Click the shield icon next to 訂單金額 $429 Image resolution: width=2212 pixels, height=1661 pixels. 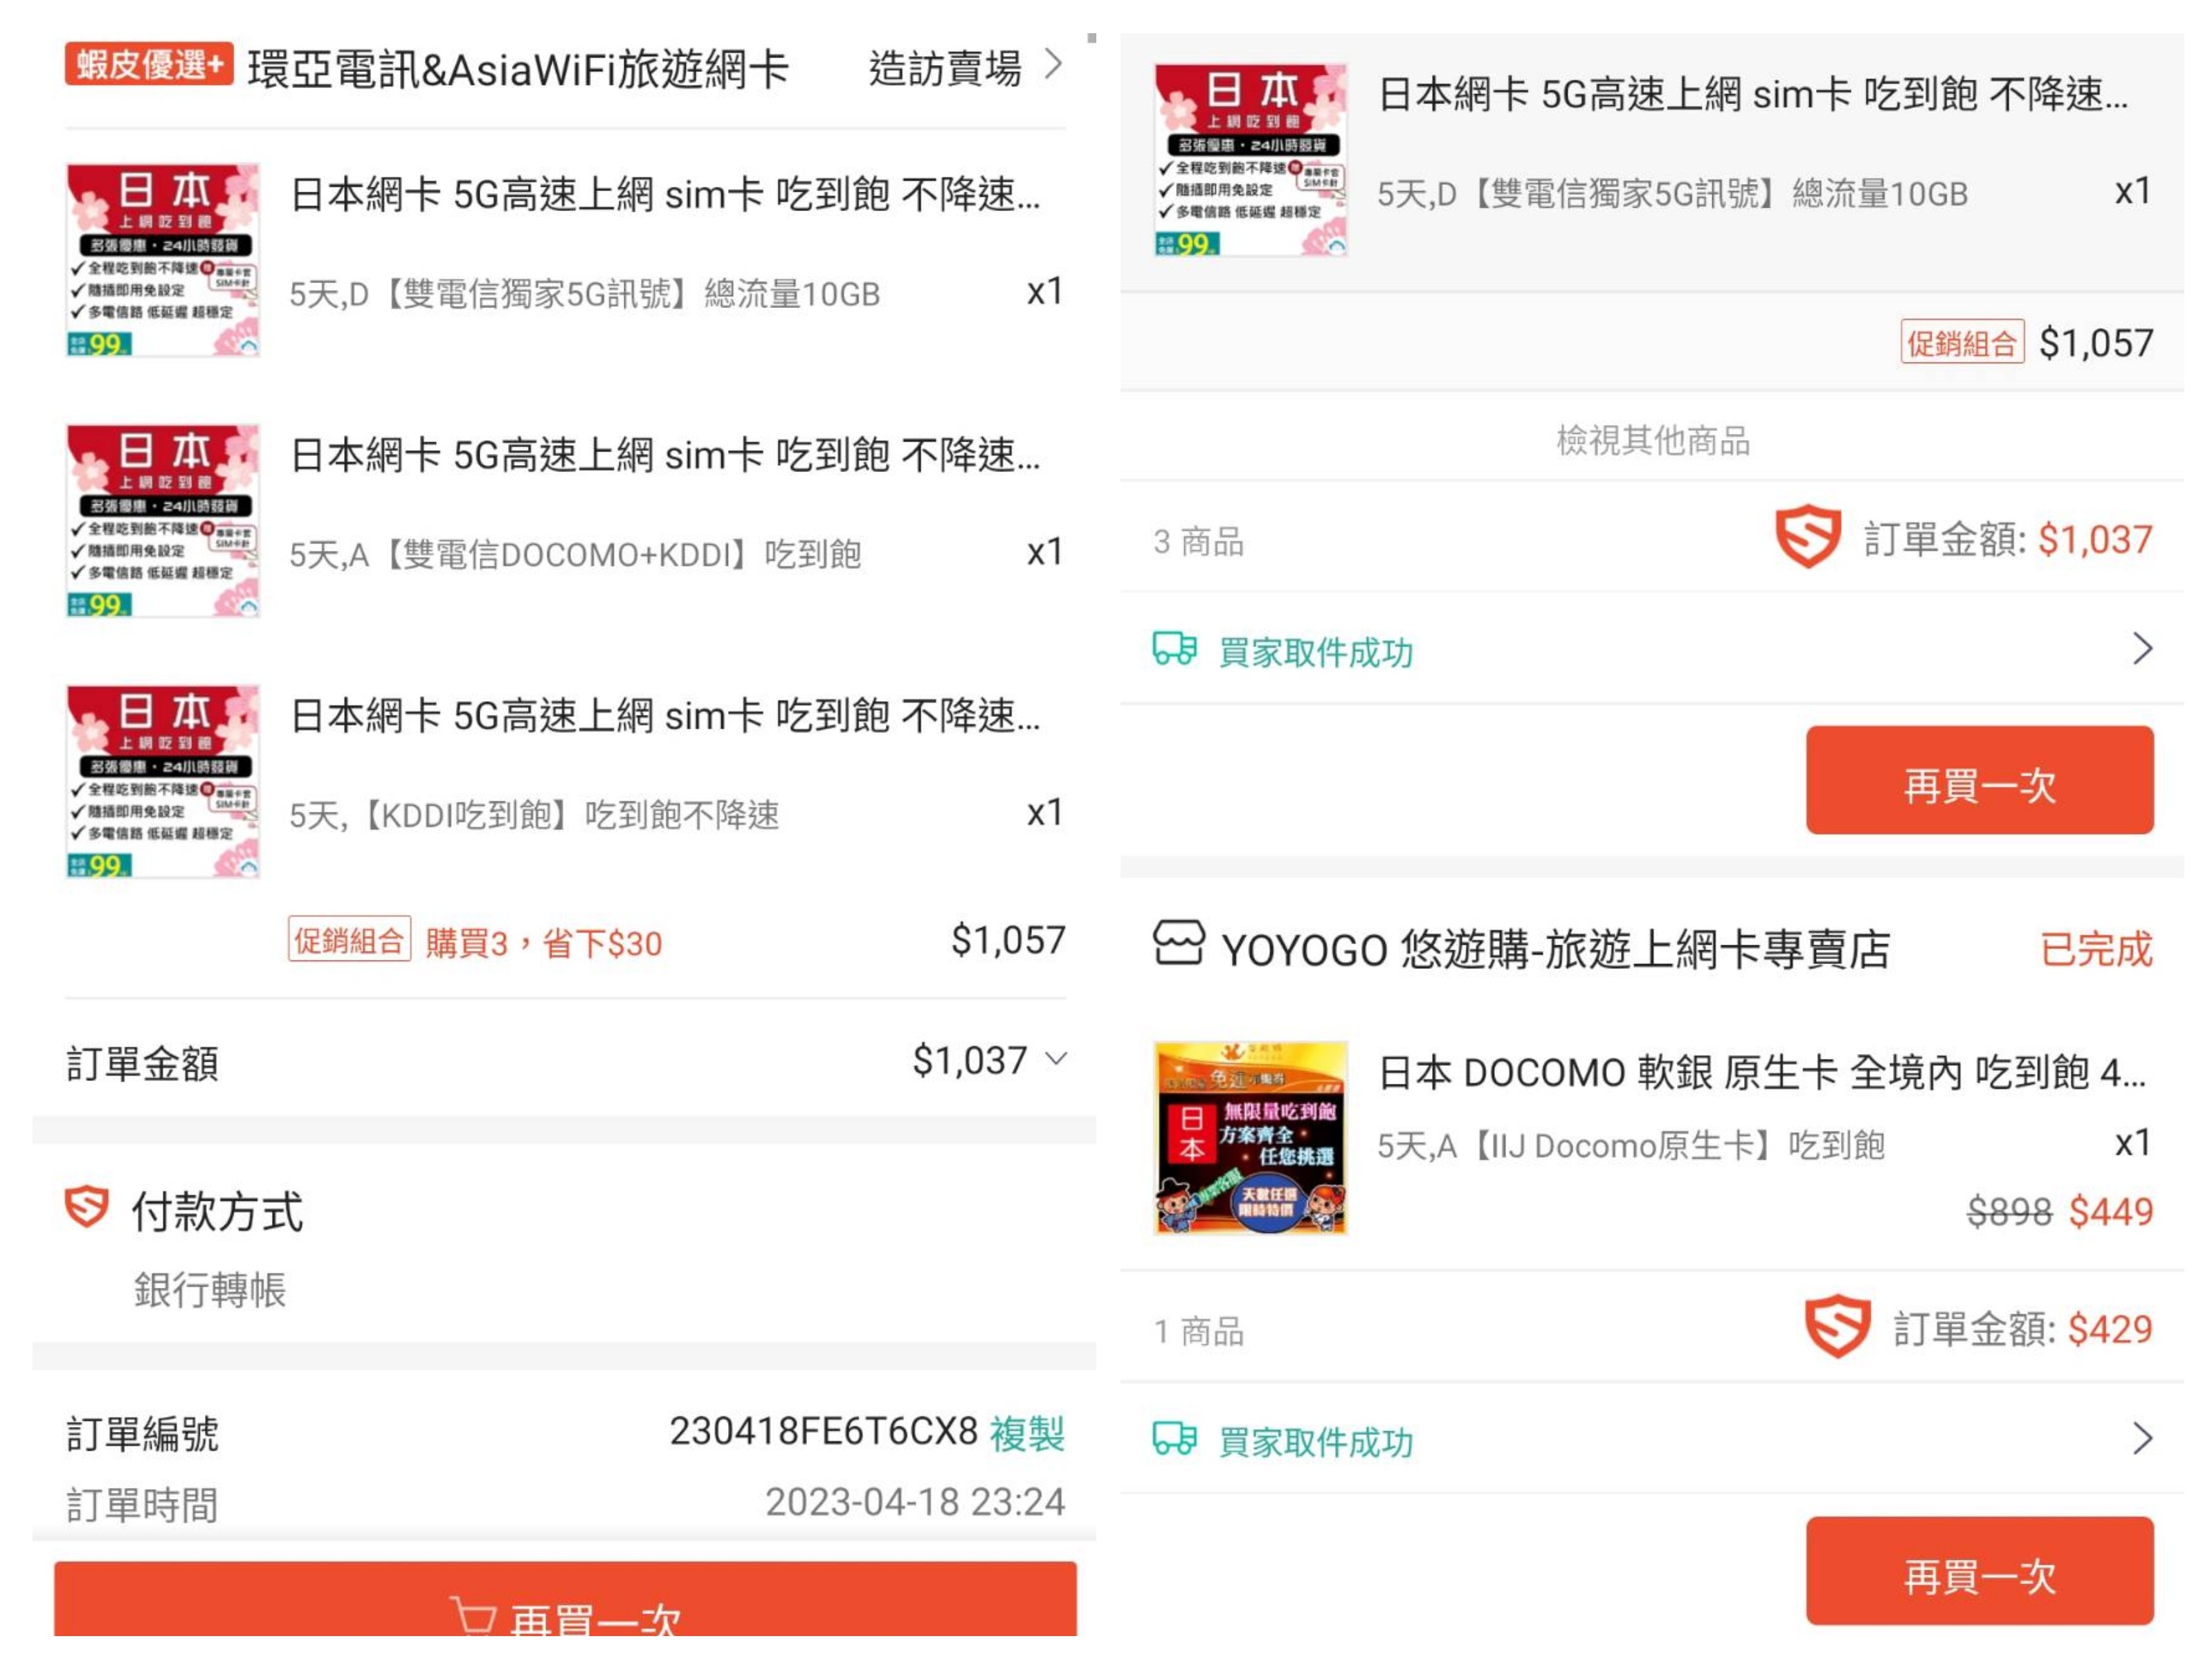coord(1837,1326)
